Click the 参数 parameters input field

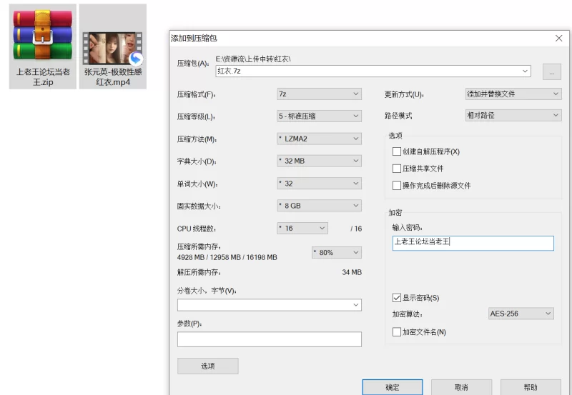click(x=270, y=339)
